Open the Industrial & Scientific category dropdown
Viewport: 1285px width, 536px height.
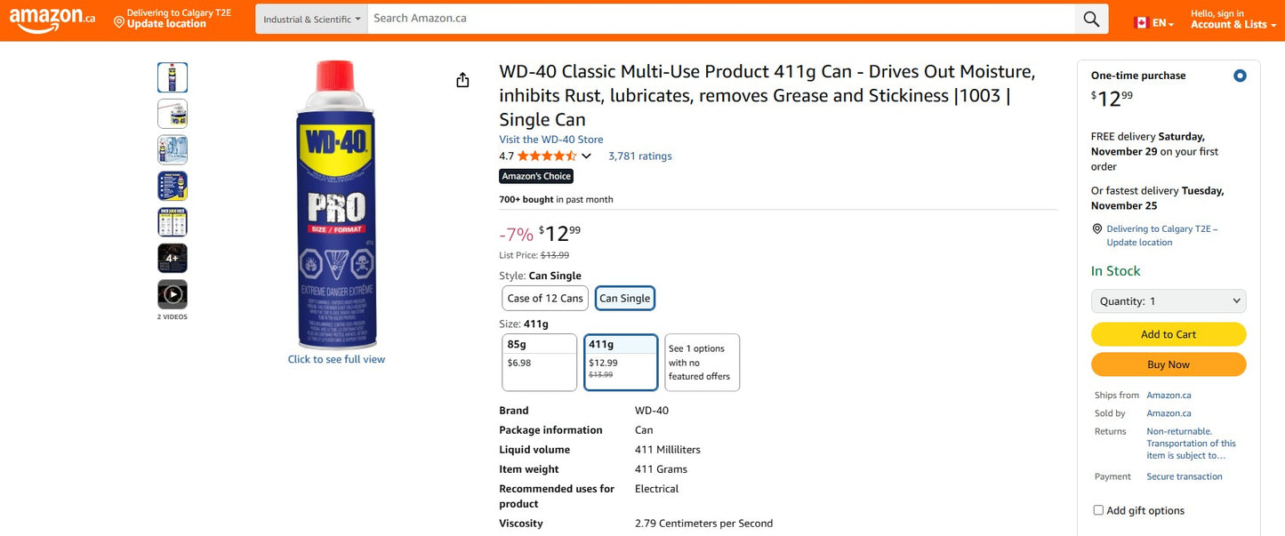coord(310,18)
